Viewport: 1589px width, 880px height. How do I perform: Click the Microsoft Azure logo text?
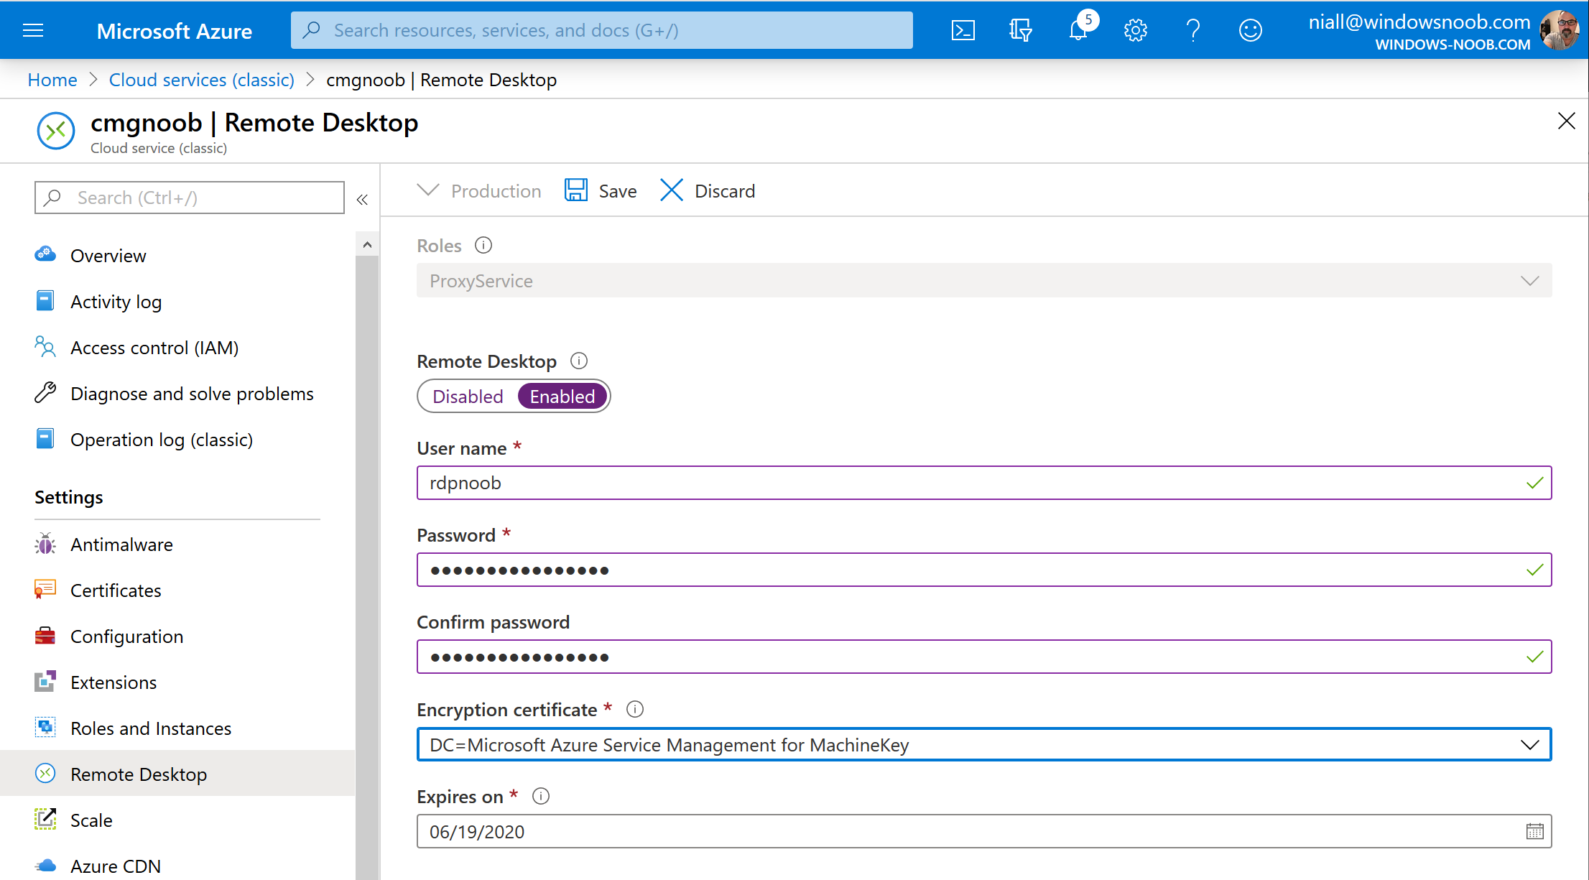click(174, 31)
